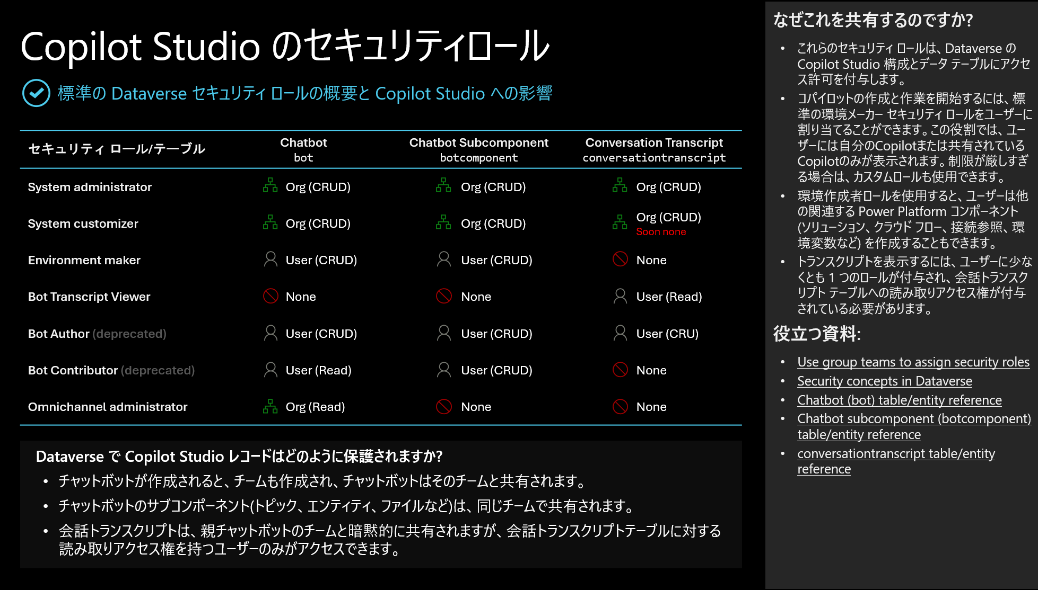Click user icon beside Bot Transcript Viewer User (Read)
The height and width of the screenshot is (590, 1038).
620,296
